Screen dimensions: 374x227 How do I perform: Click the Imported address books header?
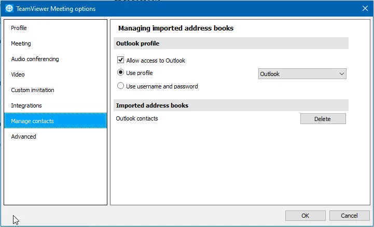(231, 105)
